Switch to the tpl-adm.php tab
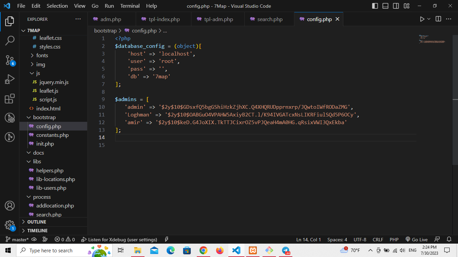Viewport: 458px width, 257px height. tap(218, 19)
